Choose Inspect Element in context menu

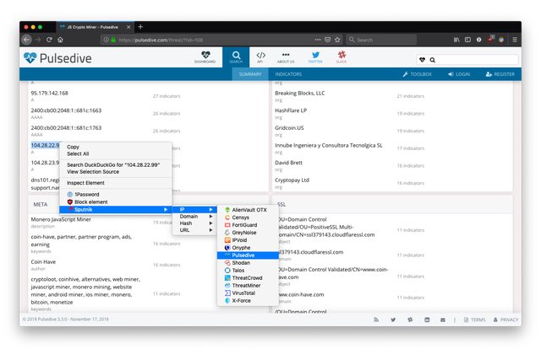(116, 183)
